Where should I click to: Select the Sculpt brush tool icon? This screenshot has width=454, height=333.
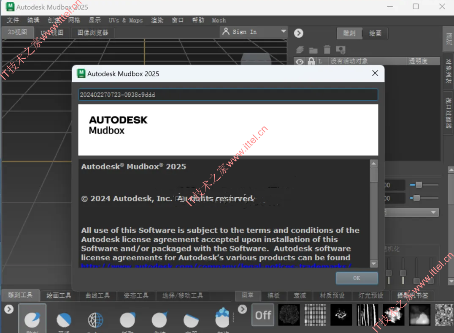(32, 319)
